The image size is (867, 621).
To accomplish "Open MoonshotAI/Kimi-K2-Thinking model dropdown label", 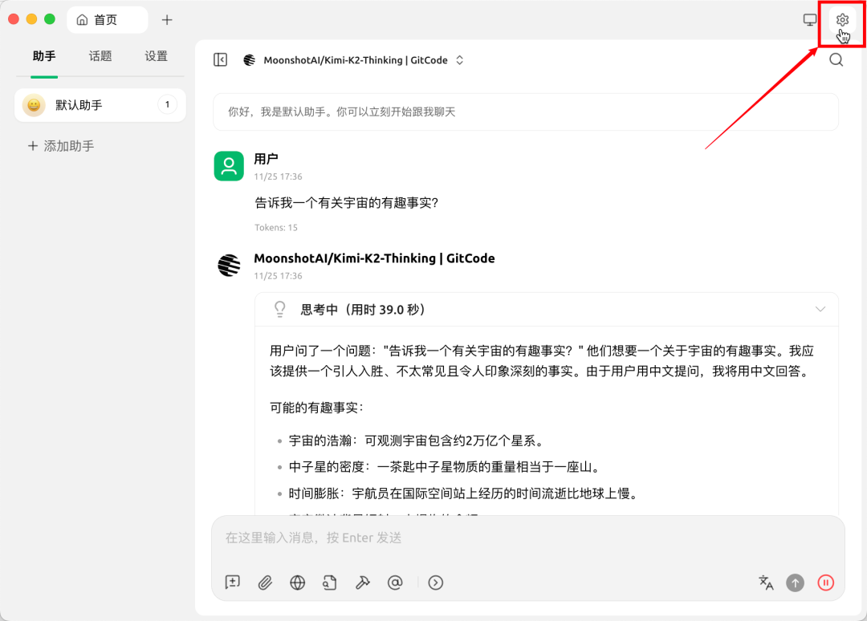I will 356,60.
